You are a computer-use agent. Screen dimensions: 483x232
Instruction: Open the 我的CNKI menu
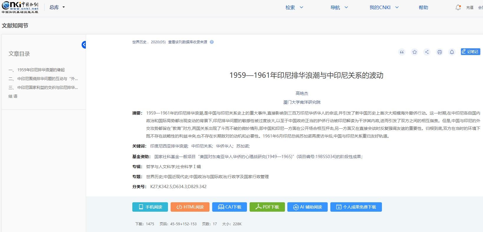pyautogui.click(x=384, y=8)
